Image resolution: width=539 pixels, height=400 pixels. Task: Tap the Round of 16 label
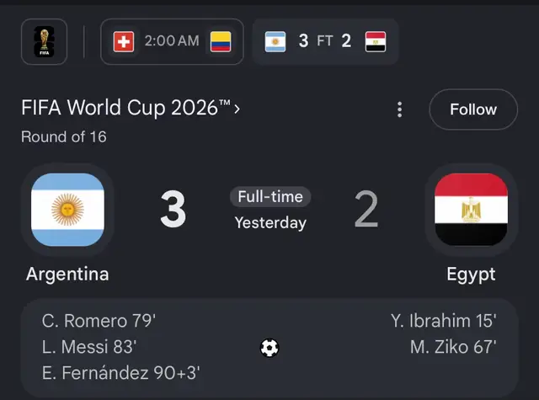point(64,136)
